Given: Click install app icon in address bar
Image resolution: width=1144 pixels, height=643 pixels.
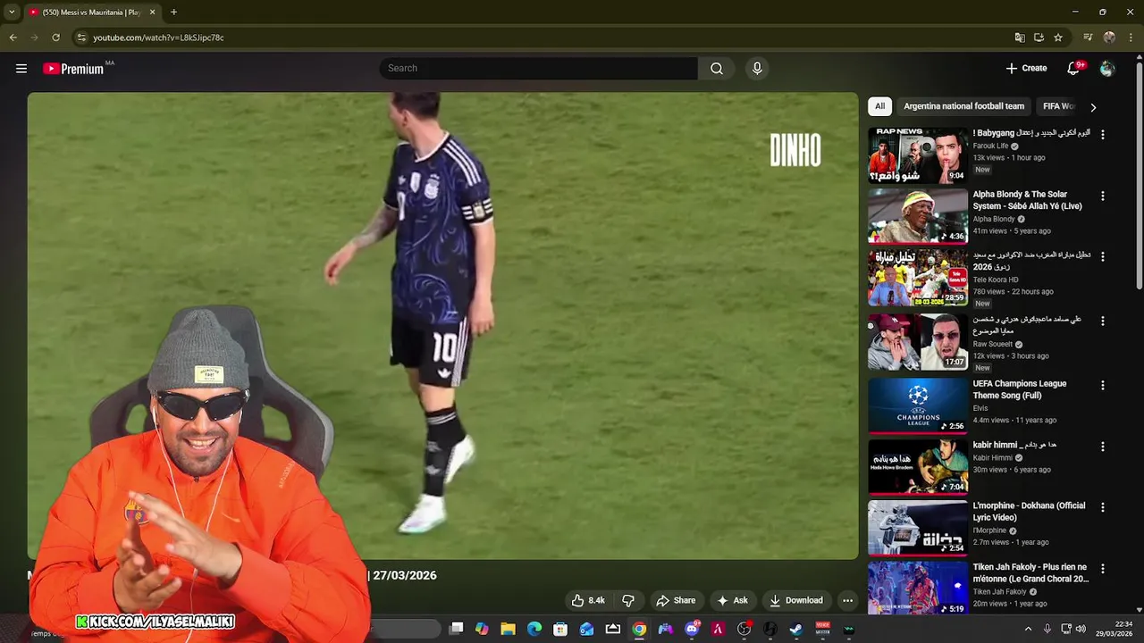Looking at the screenshot, I should [x=1039, y=38].
